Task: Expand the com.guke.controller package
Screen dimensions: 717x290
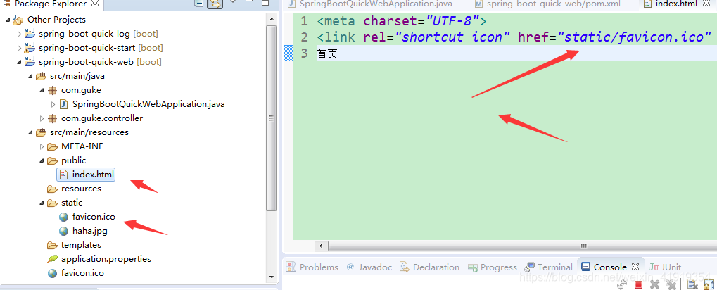Action: point(42,118)
